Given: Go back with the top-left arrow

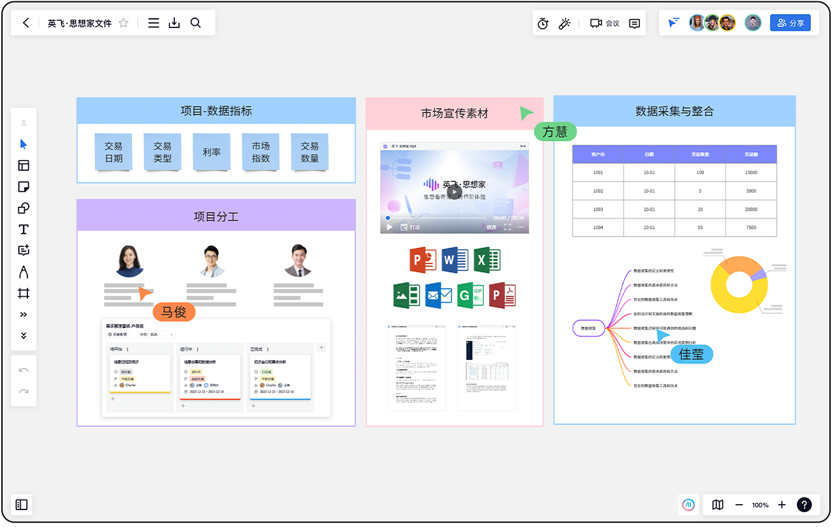Looking at the screenshot, I should 26,23.
